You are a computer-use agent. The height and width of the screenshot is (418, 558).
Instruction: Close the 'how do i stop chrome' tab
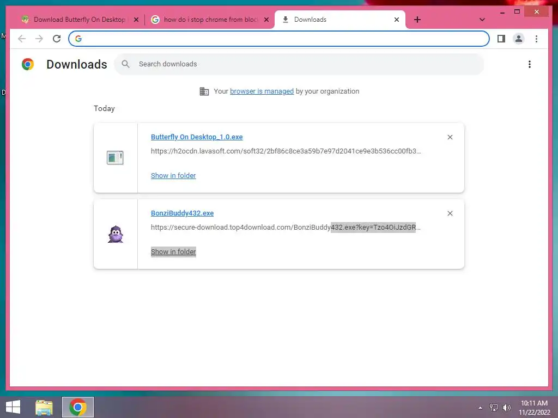266,20
